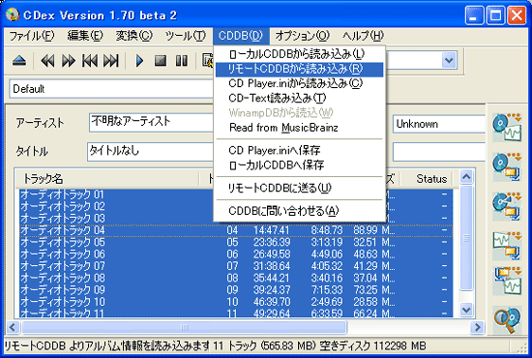Viewport: 532px width, 358px height.
Task: Click the fast forward playback button
Action: tap(69, 61)
